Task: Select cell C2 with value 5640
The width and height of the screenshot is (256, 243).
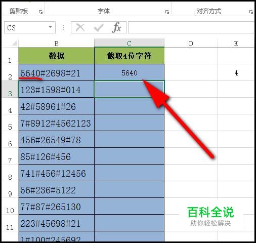Action: [129, 72]
